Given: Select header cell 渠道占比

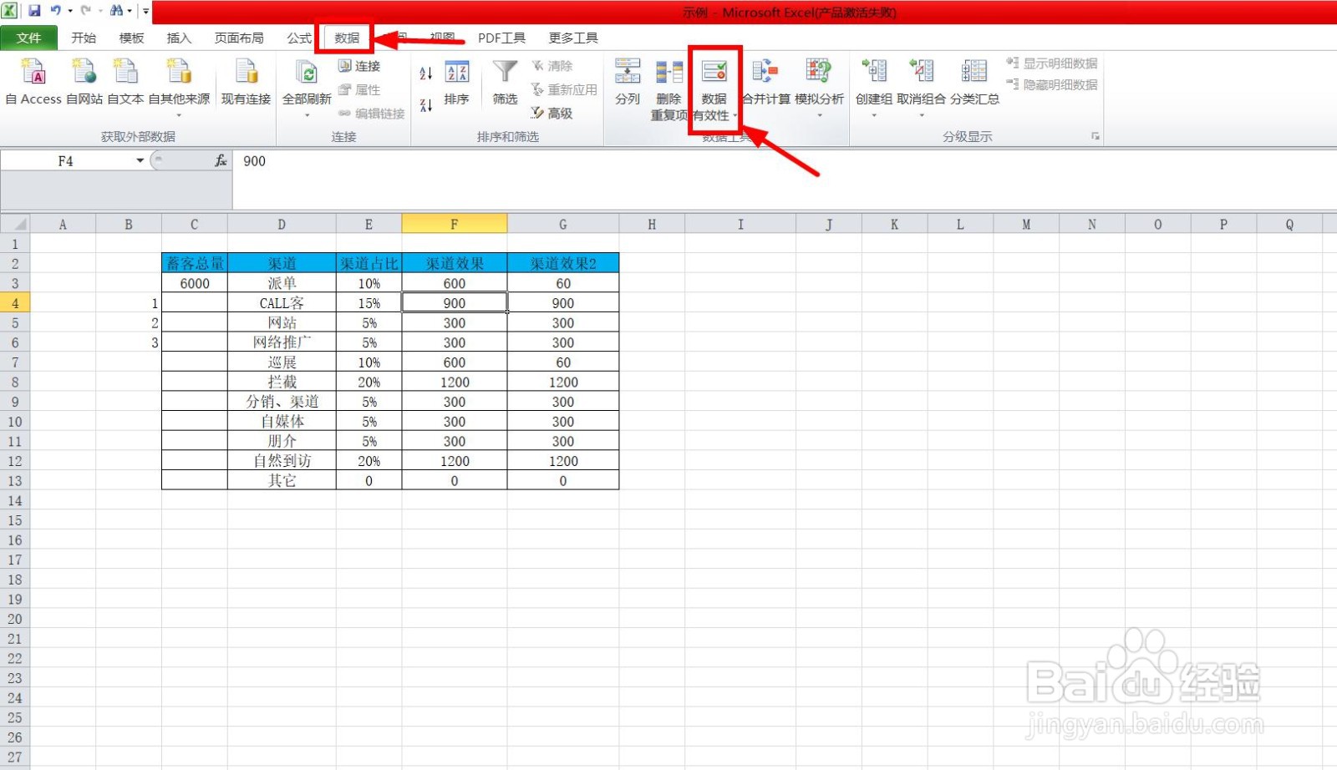Looking at the screenshot, I should (369, 263).
